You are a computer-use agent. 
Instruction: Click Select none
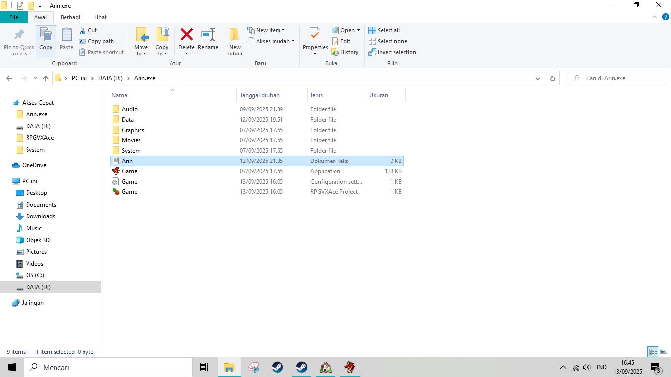(388, 41)
